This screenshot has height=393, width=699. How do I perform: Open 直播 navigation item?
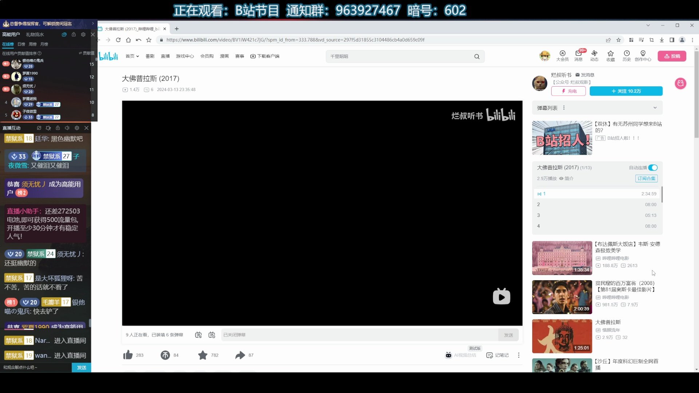[x=165, y=56]
